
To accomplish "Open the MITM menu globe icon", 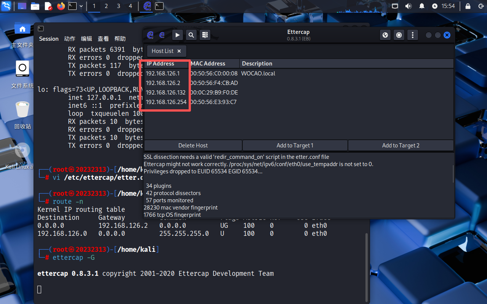I will point(385,35).
